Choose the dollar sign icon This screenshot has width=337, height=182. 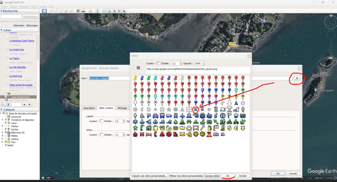coord(229,128)
